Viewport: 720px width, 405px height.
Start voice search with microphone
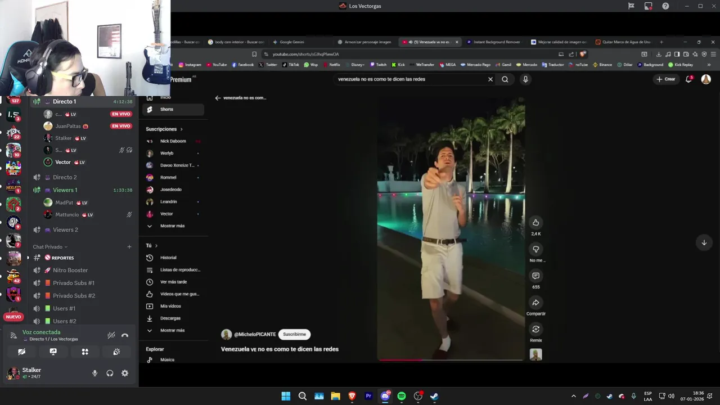point(525,79)
